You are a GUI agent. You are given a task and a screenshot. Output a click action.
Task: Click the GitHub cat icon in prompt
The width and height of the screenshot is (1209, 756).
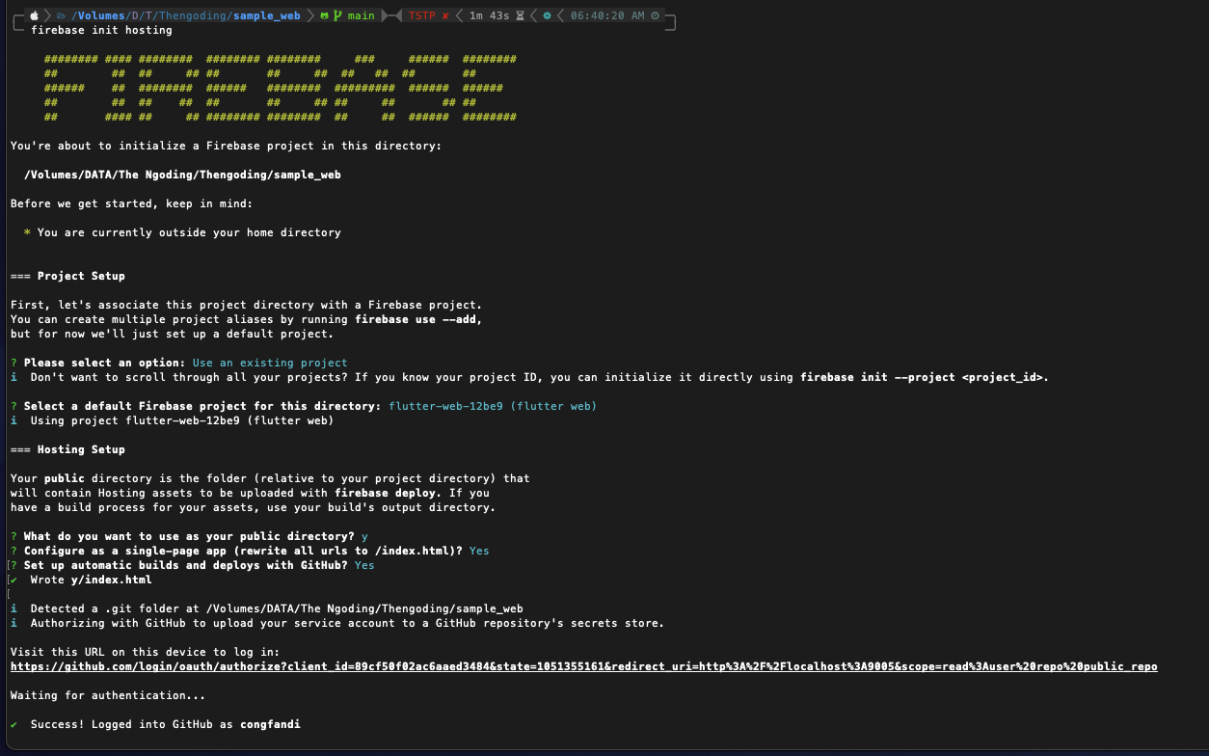click(x=324, y=15)
